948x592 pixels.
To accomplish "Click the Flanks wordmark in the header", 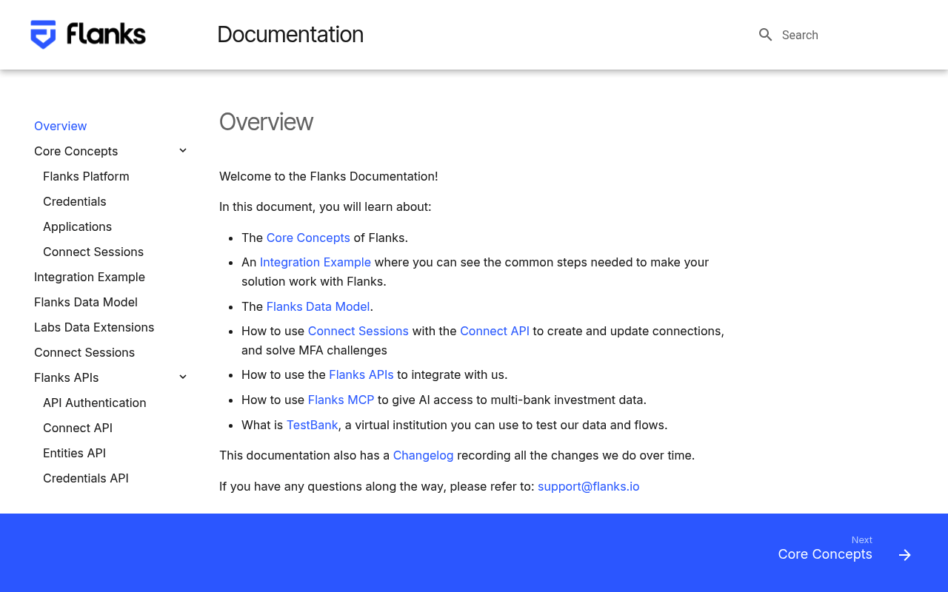I will [x=106, y=34].
